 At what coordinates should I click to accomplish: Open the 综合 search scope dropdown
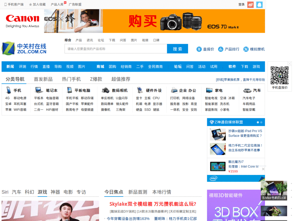tap(68, 40)
